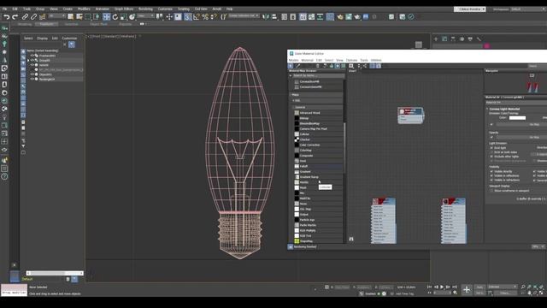547x308 pixels.
Task: Toggle Visible in refractions checkbox
Action: tap(491, 180)
